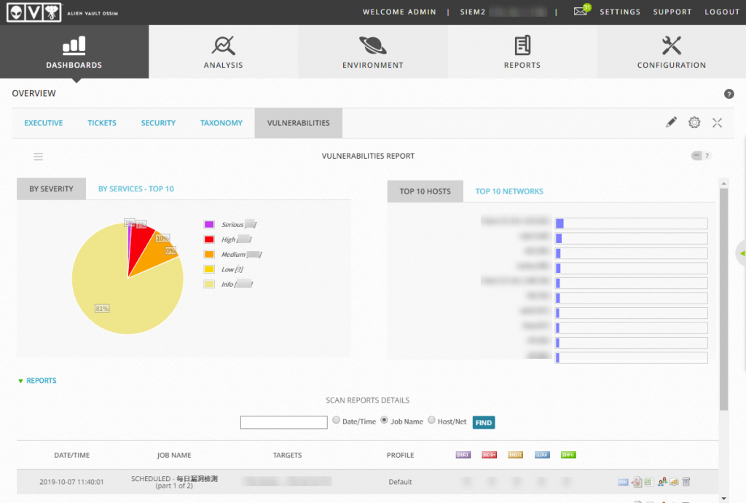Export the scan report as Excel
Screen dimensions: 746x503
648,482
